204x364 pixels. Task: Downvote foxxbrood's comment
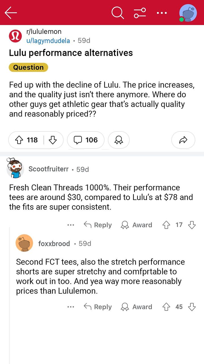pos(192,307)
